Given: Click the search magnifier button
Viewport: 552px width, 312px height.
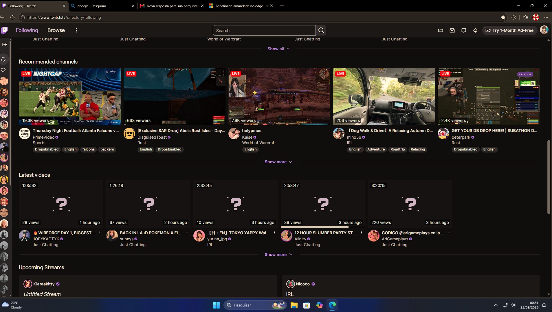Looking at the screenshot, I should (x=321, y=30).
